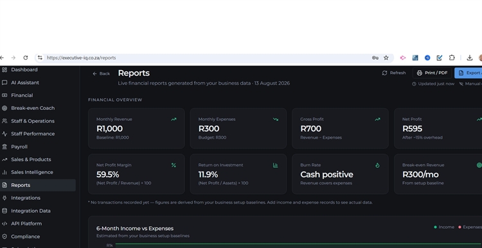Reload the page in the browser
This screenshot has height=248, width=482.
click(26, 58)
